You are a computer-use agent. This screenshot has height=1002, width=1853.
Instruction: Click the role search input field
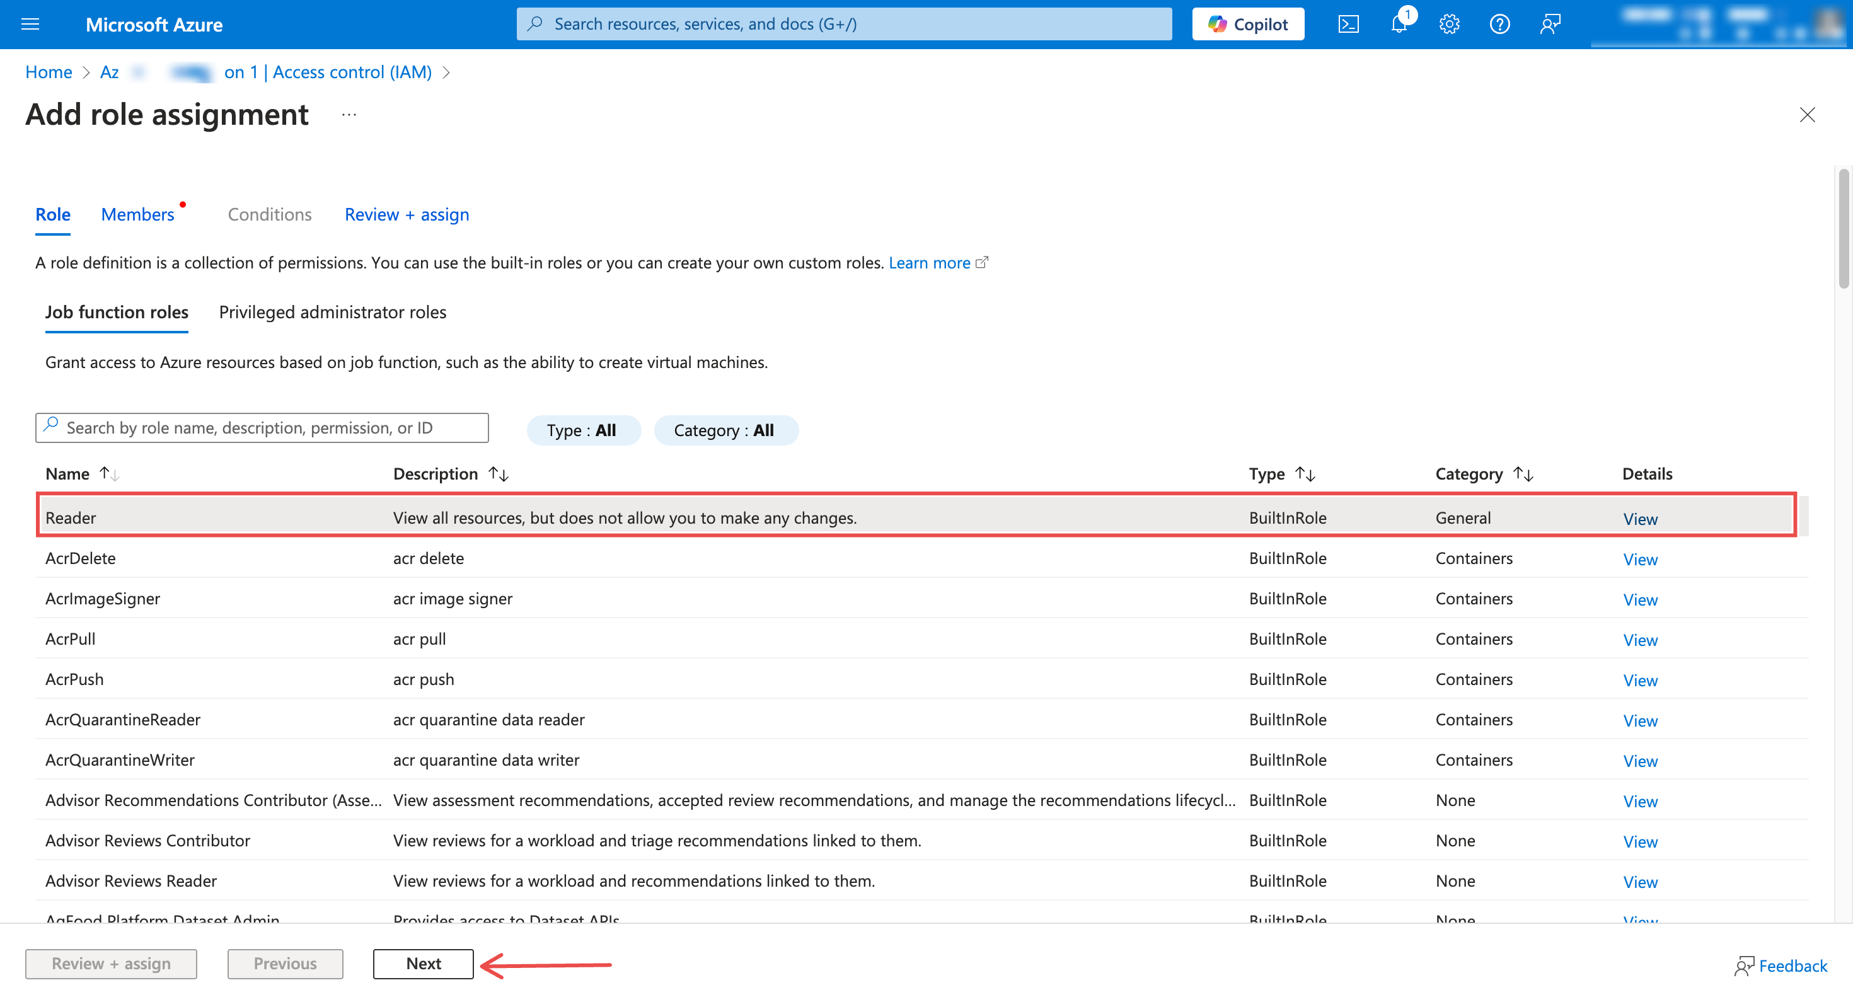click(x=261, y=427)
